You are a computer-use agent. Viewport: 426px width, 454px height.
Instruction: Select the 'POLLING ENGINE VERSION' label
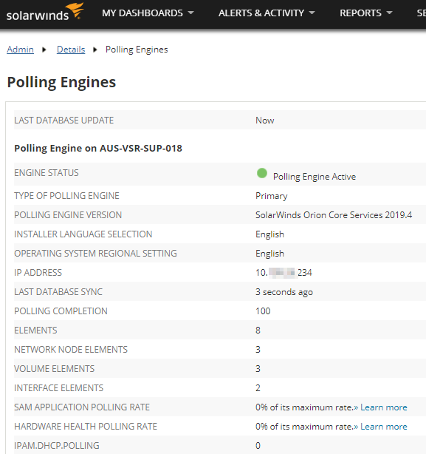pyautogui.click(x=68, y=215)
